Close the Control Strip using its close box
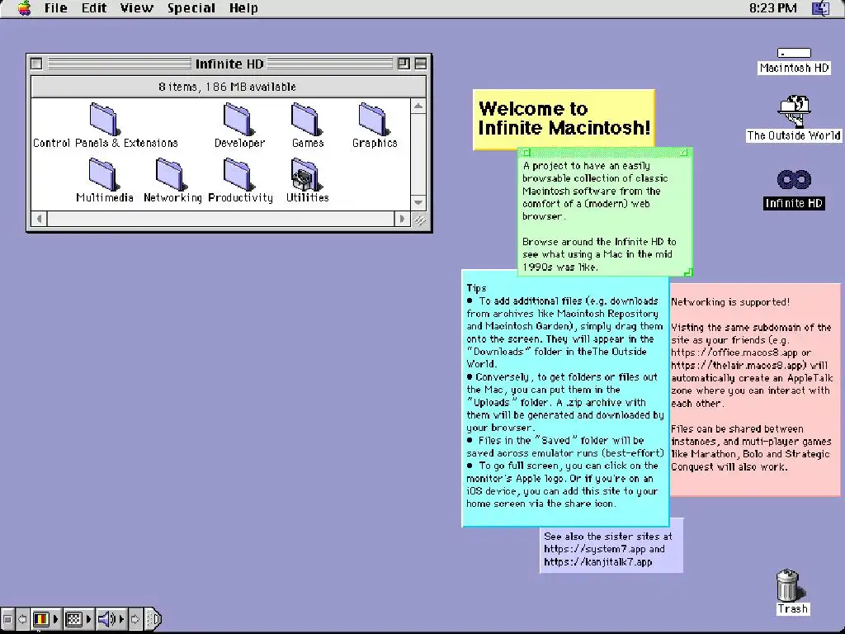This screenshot has height=634, width=845. (x=7, y=619)
